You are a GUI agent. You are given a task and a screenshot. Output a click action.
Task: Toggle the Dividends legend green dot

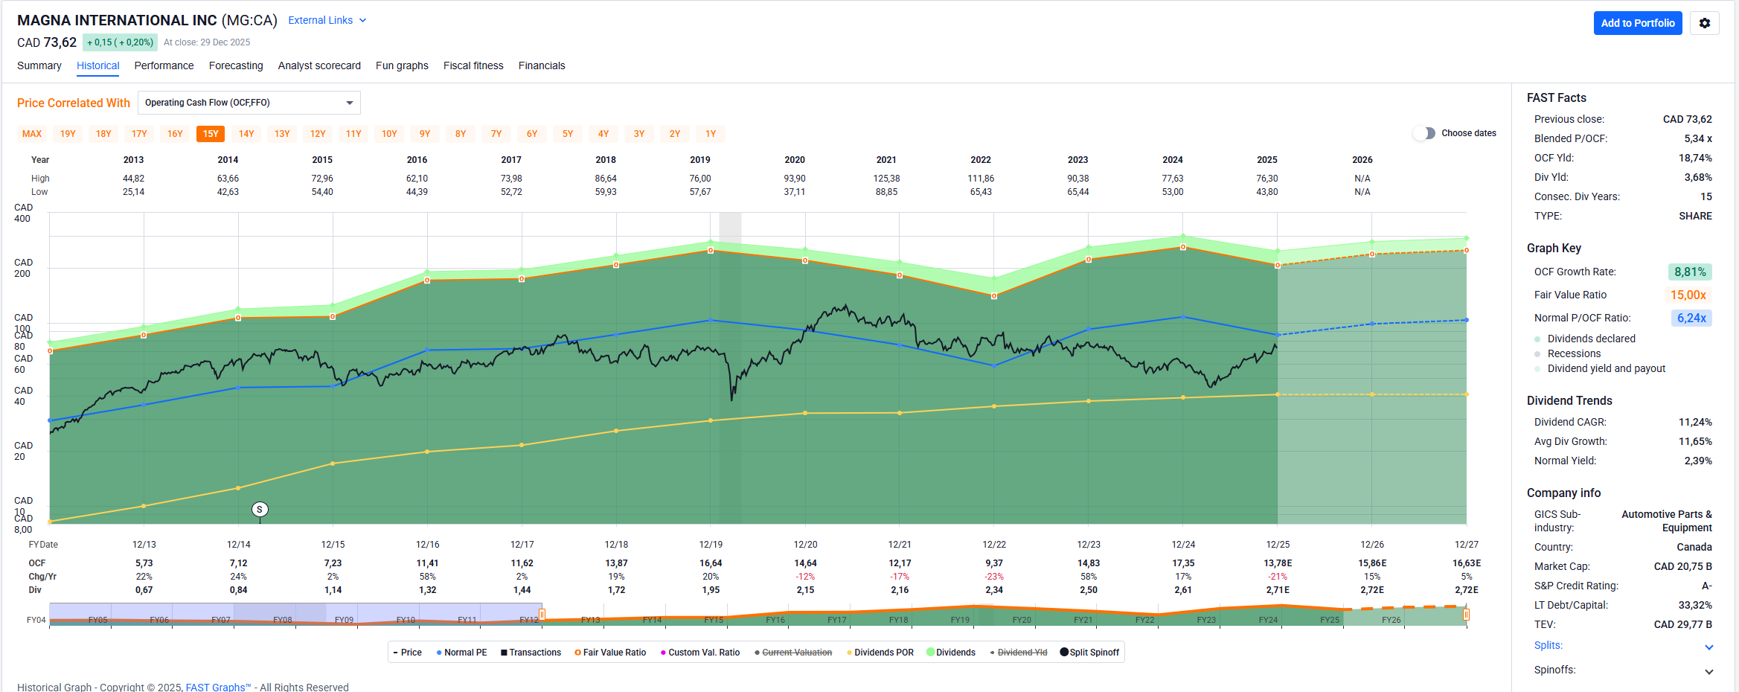930,653
